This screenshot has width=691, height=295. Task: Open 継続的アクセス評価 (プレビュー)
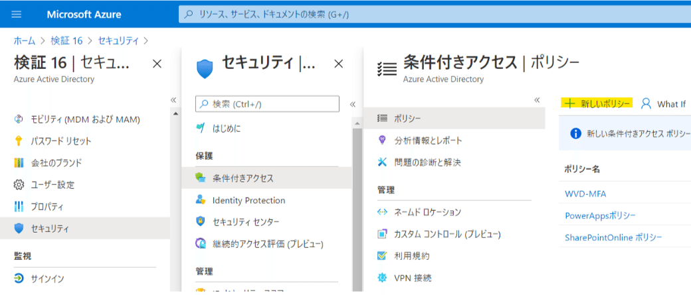(266, 243)
